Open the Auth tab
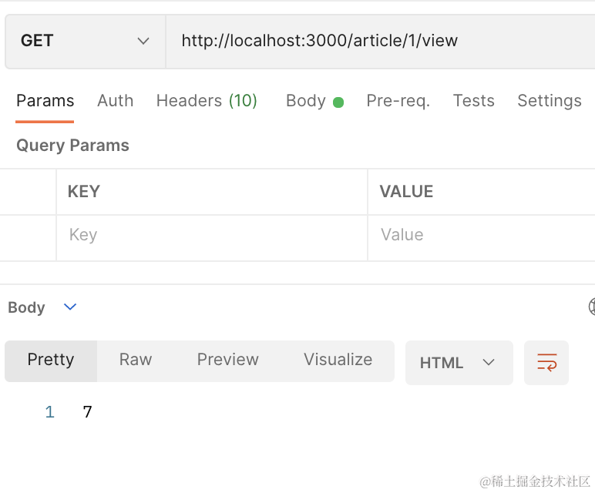The height and width of the screenshot is (493, 595). (115, 101)
